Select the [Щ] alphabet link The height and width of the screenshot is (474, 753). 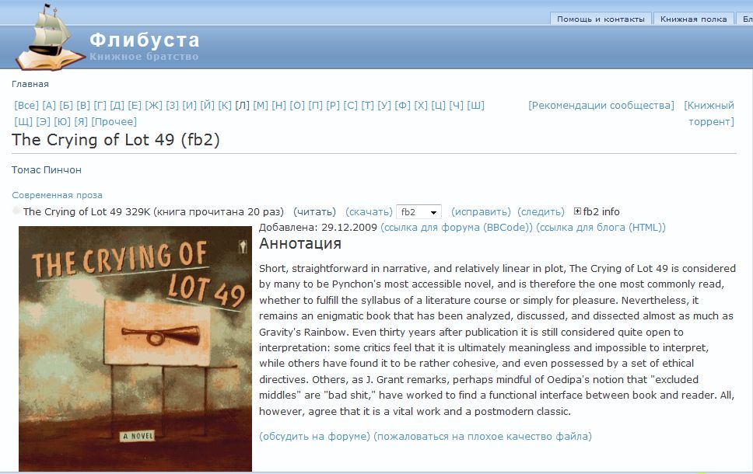click(23, 121)
